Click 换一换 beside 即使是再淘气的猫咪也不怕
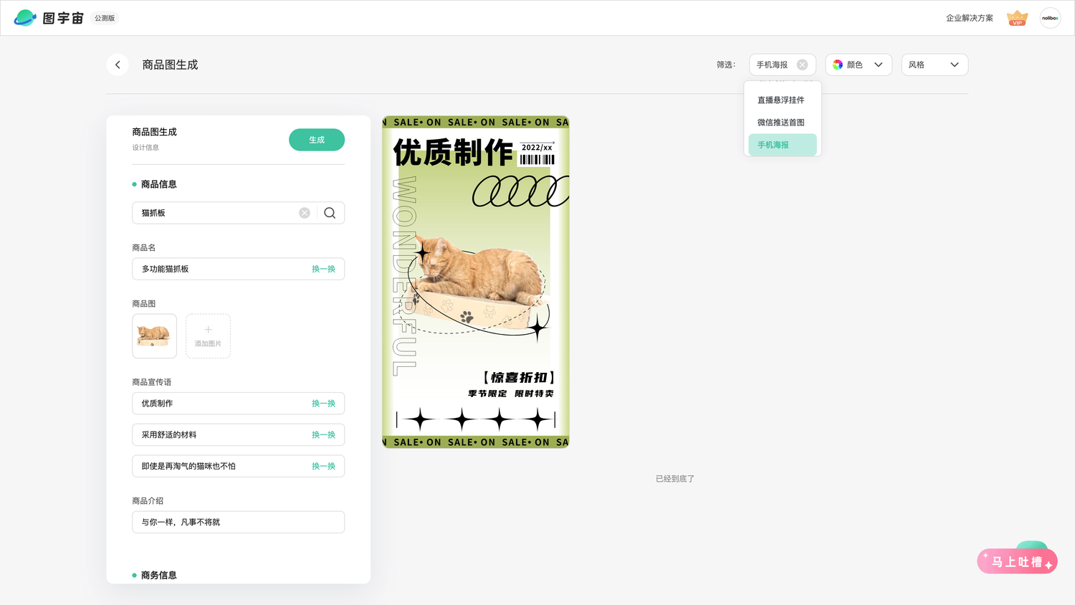 point(323,466)
